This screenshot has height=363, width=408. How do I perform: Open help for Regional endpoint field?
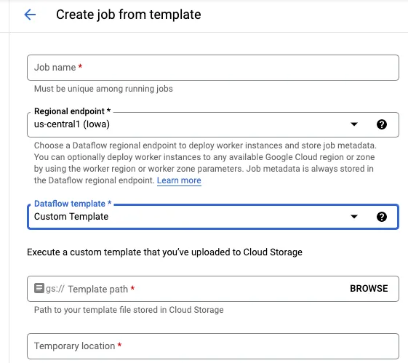382,124
